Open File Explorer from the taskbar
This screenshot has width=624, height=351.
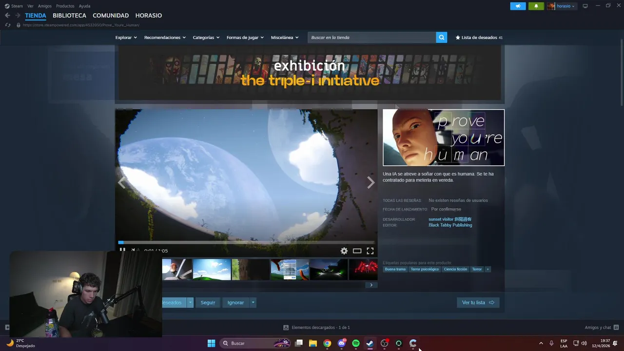pos(313,343)
